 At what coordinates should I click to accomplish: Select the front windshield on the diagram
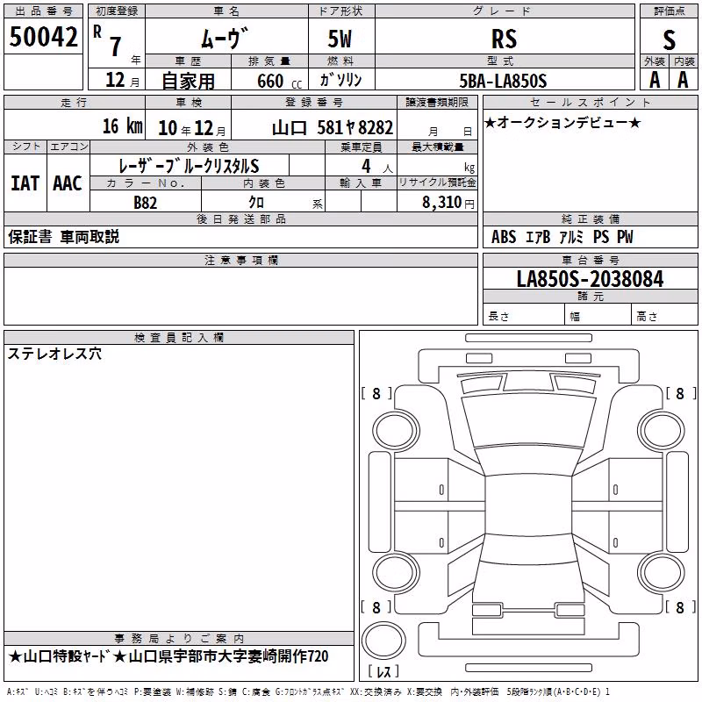pyautogui.click(x=529, y=460)
